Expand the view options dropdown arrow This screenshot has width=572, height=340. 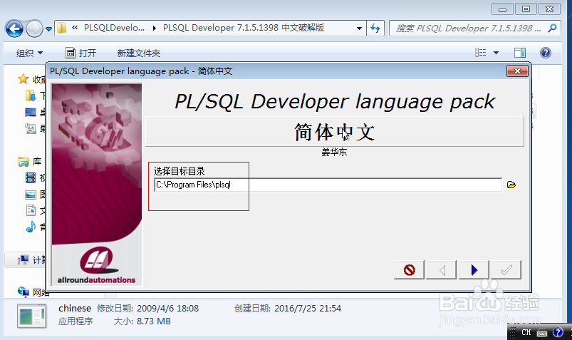pos(496,53)
